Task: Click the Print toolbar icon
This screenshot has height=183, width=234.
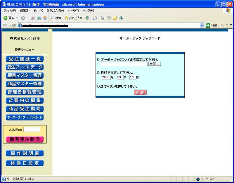Action: point(102,18)
